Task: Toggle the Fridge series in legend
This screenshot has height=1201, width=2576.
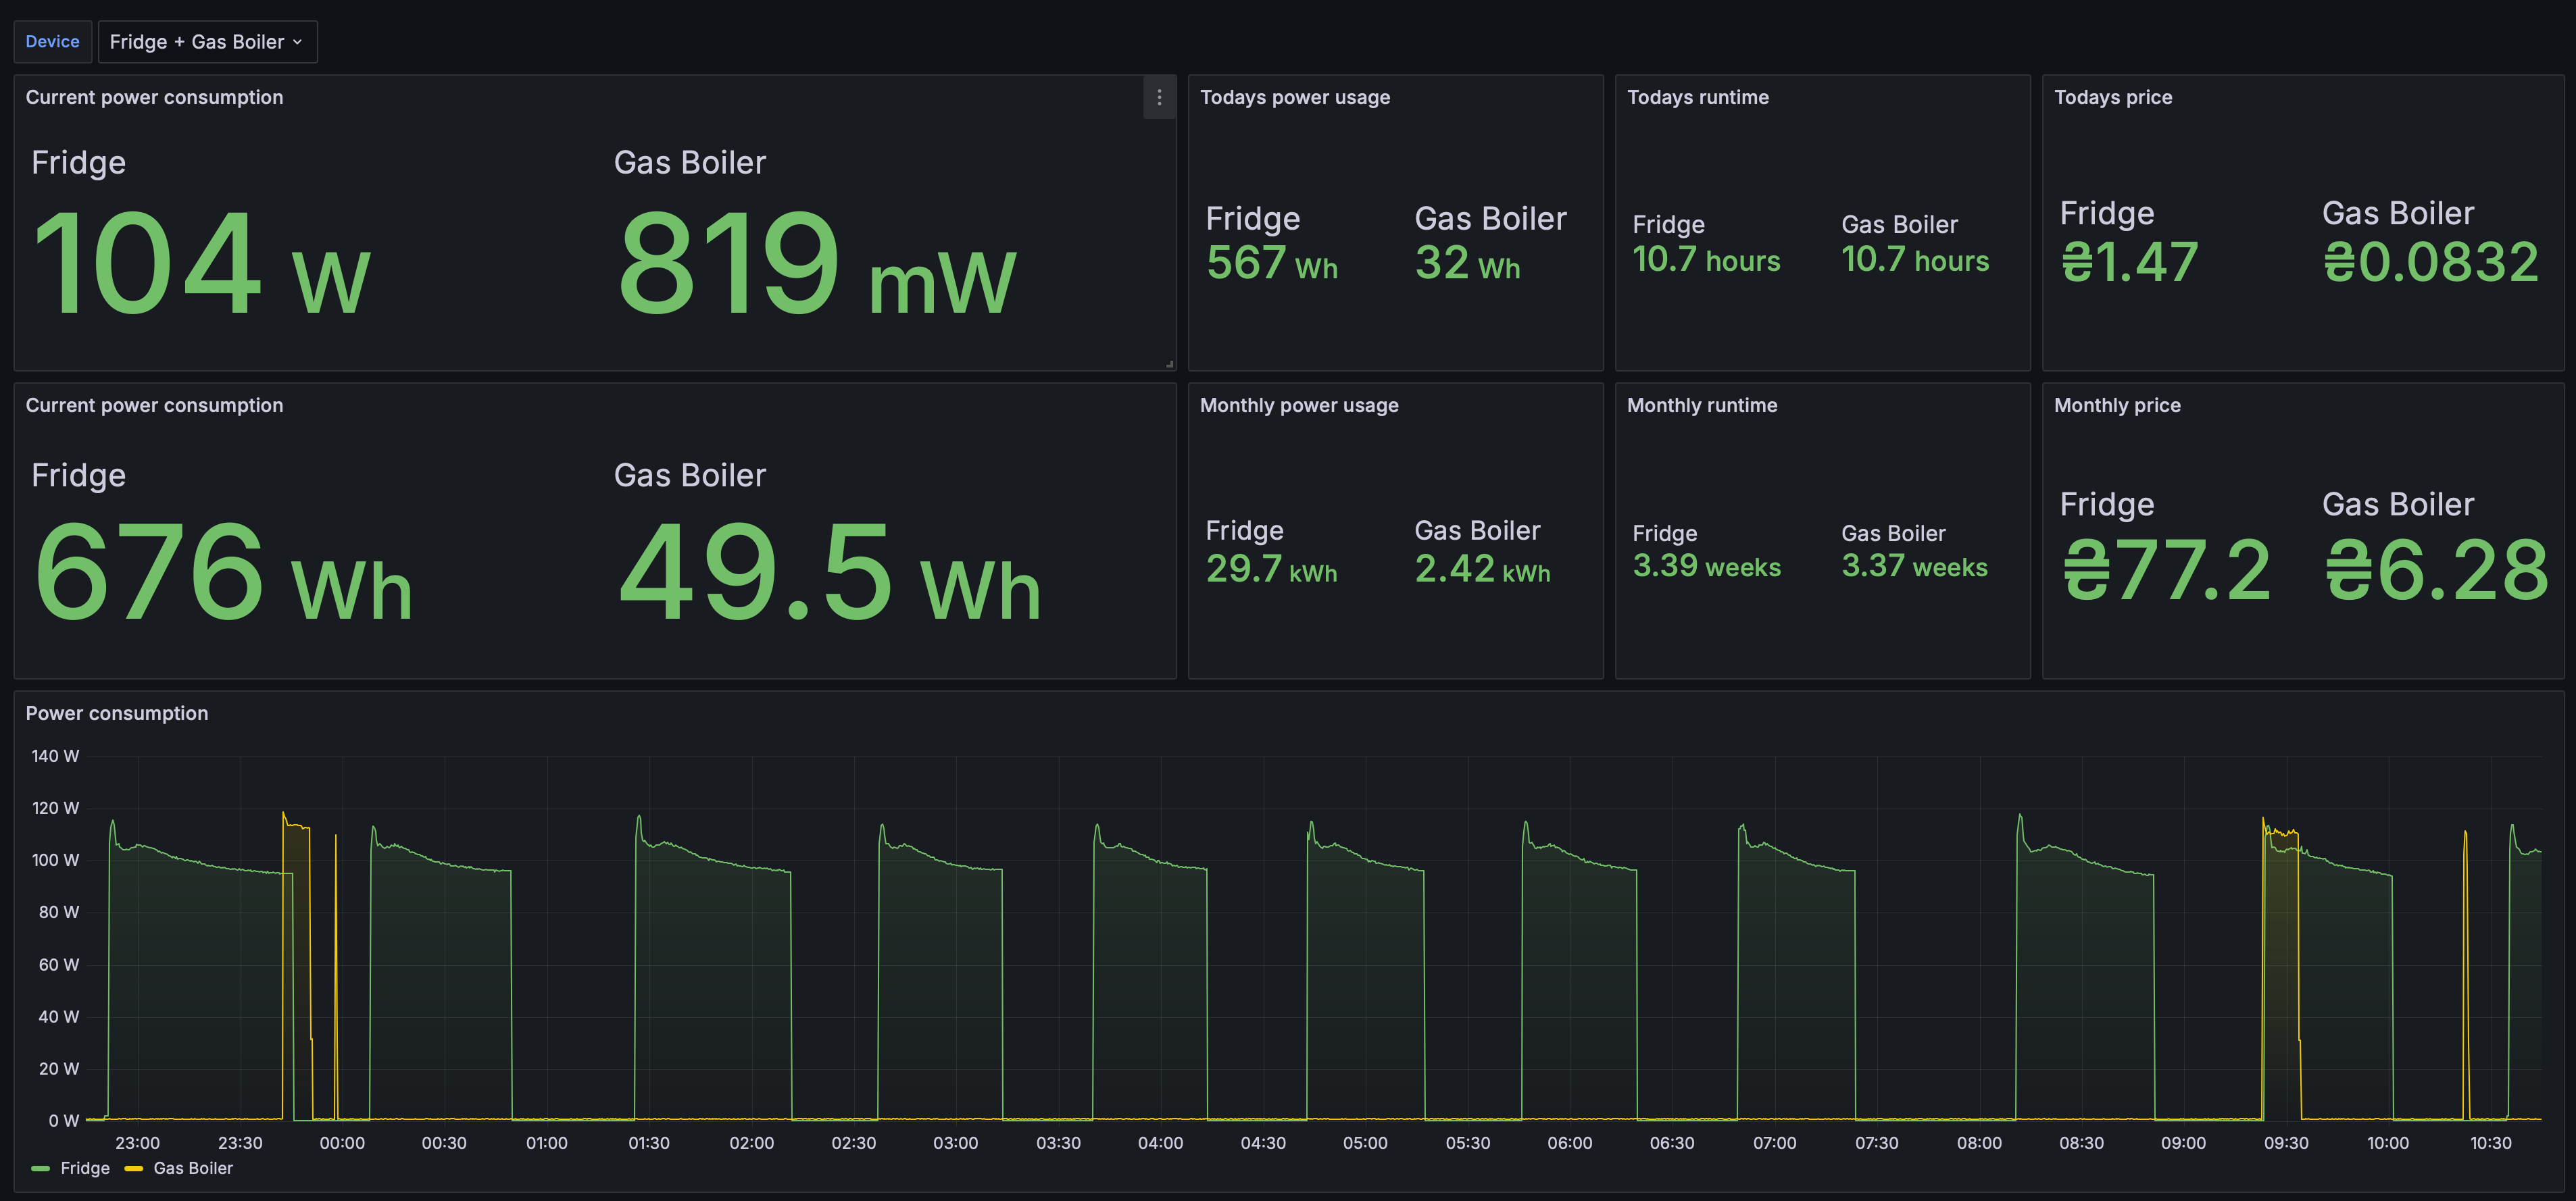Action: click(85, 1168)
